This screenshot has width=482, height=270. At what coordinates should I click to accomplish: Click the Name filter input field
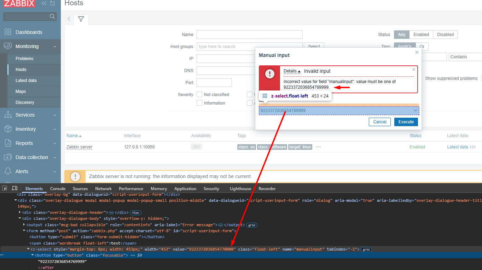pyautogui.click(x=249, y=35)
